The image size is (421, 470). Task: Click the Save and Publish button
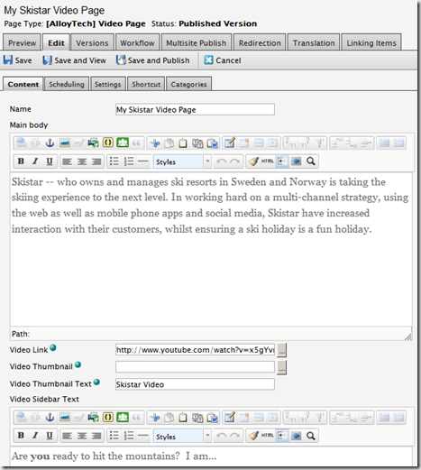153,60
